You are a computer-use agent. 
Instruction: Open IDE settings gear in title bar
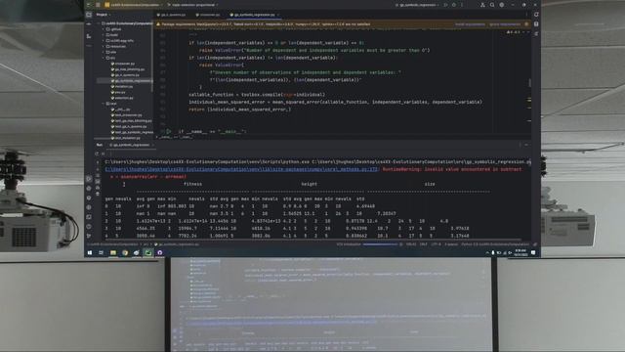click(x=502, y=5)
